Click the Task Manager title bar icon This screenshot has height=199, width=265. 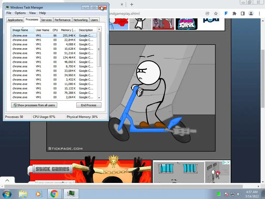(7, 7)
